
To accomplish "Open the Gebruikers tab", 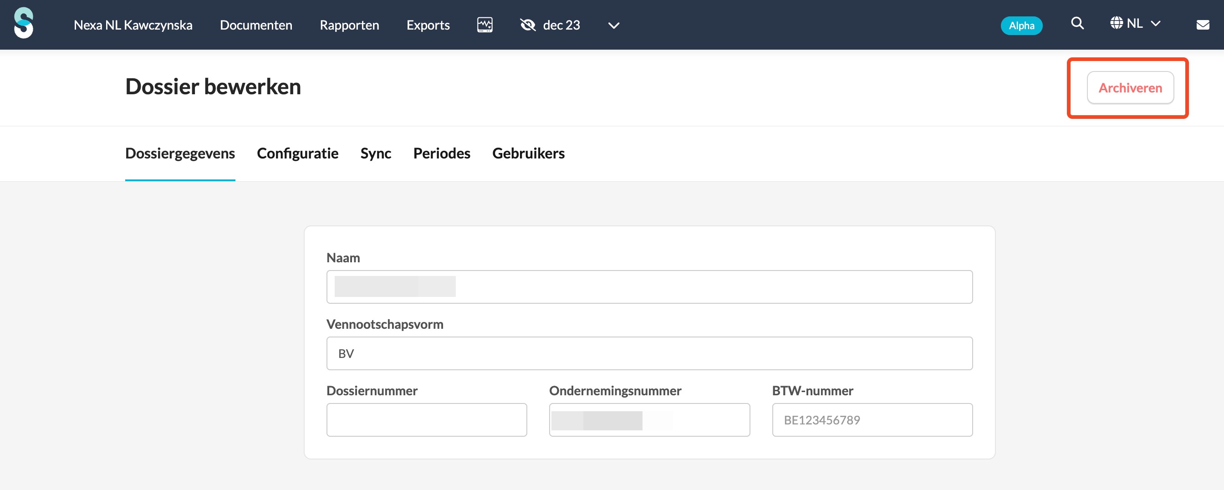I will pos(528,153).
